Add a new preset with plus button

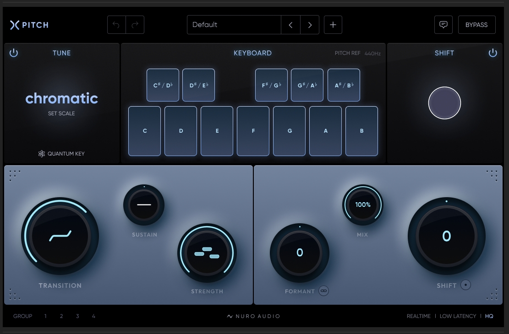pyautogui.click(x=333, y=25)
